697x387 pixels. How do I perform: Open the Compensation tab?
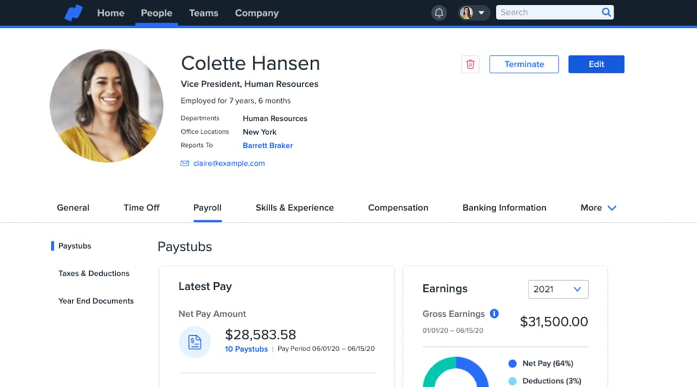[x=398, y=208]
